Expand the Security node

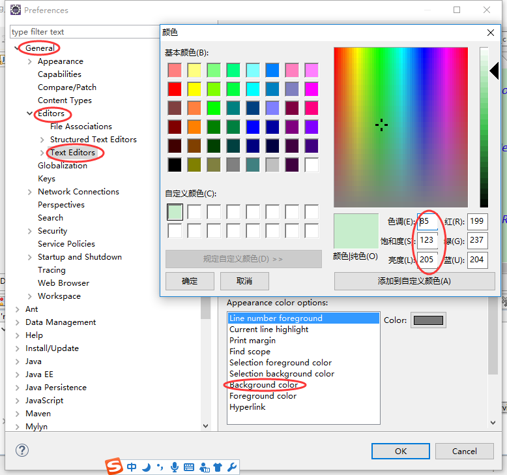[30, 231]
